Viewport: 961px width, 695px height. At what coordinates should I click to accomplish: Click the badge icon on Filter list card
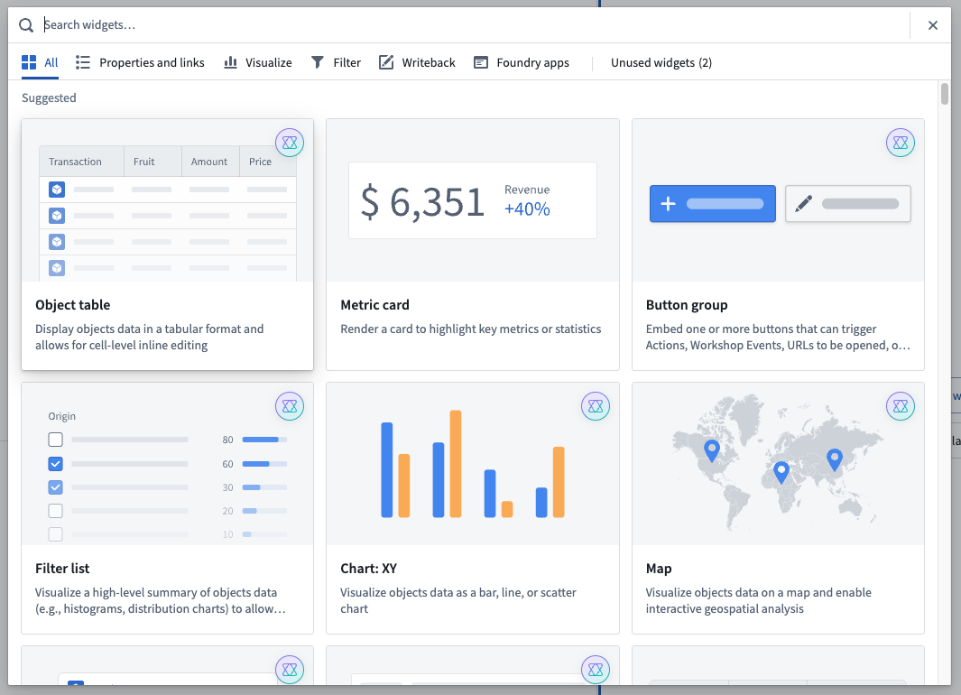(x=290, y=406)
